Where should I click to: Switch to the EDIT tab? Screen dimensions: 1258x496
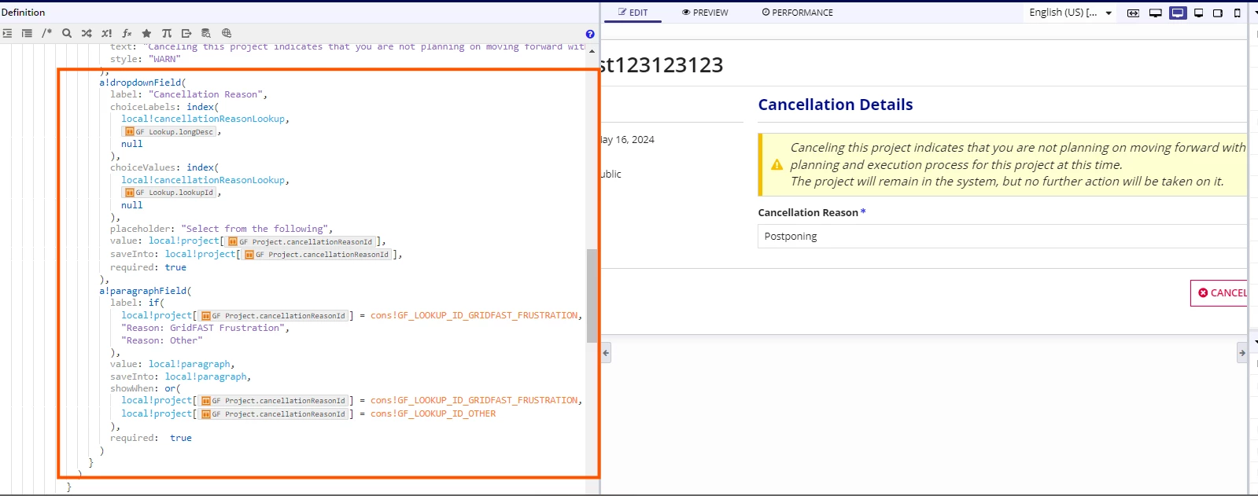(x=633, y=13)
